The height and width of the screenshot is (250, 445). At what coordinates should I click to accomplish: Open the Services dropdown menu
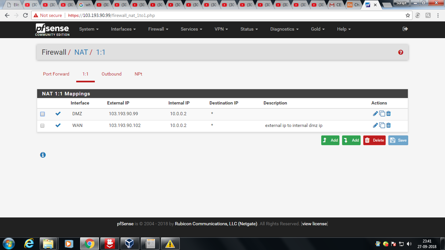tap(191, 29)
